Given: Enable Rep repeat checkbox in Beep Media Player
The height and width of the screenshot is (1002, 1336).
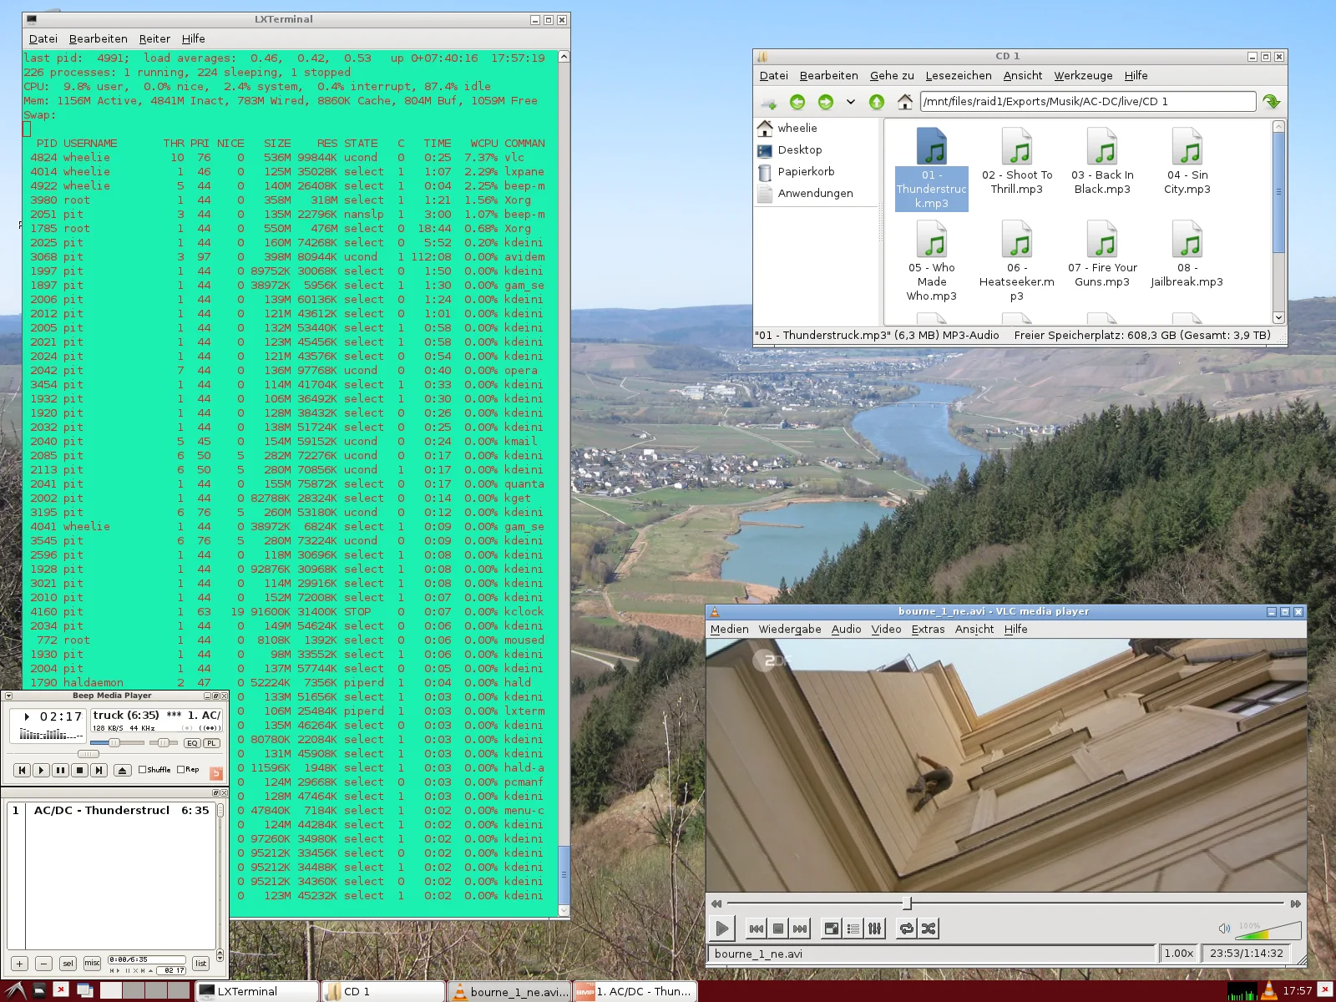Looking at the screenshot, I should tap(188, 770).
